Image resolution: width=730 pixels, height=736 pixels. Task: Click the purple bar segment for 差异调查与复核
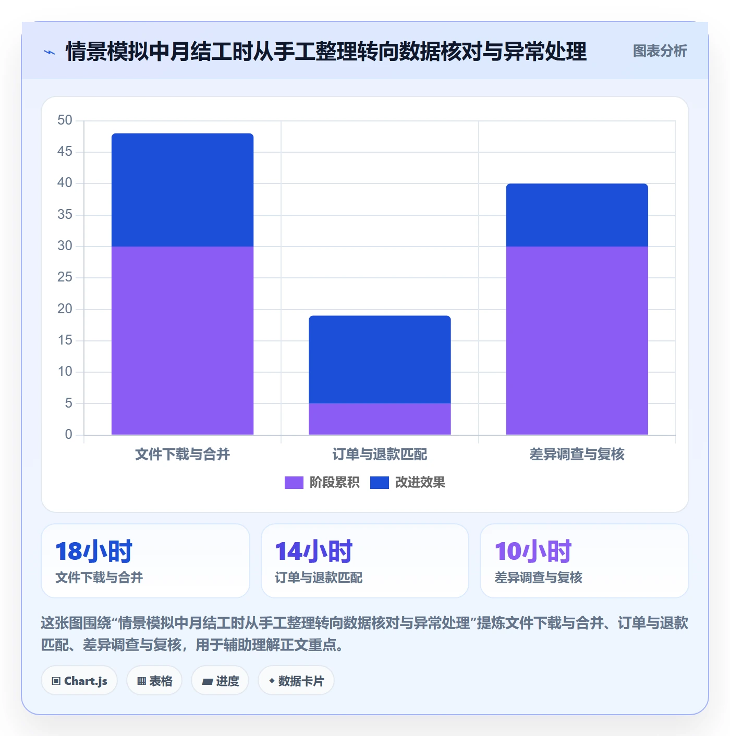click(x=577, y=340)
